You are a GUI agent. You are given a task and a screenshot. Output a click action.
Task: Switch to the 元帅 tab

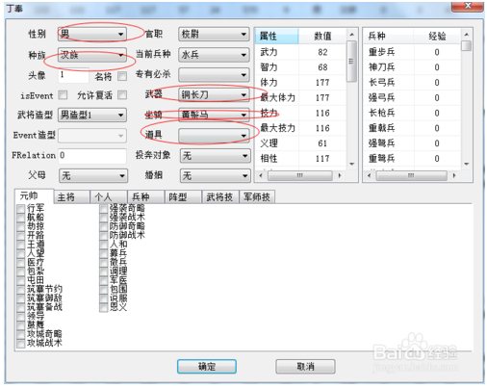click(x=34, y=195)
